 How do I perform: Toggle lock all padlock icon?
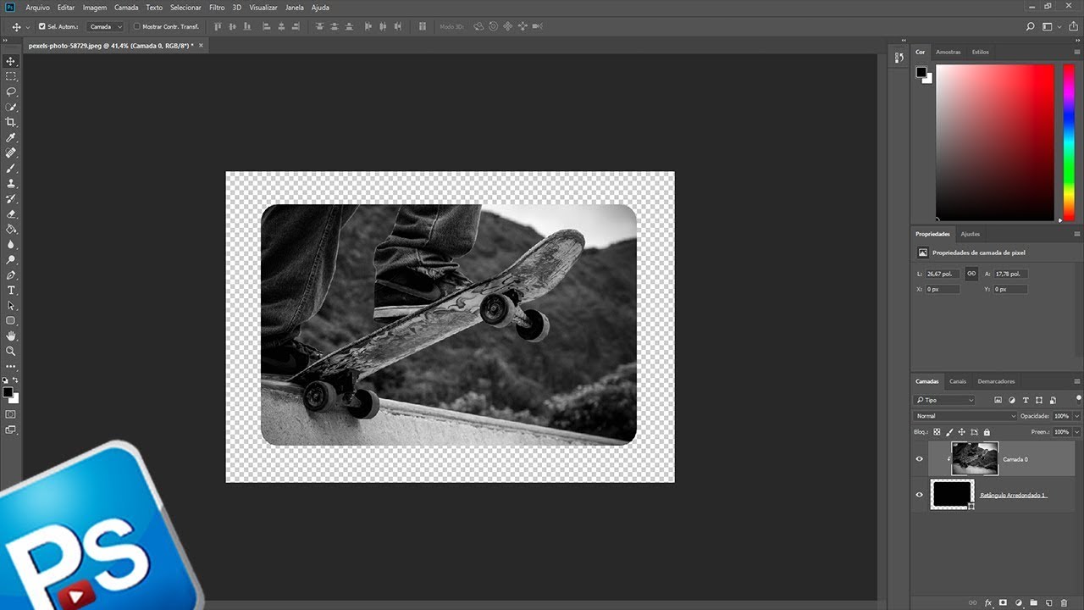point(987,432)
